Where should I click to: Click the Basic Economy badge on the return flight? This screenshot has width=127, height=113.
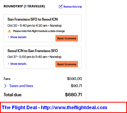[67, 64]
